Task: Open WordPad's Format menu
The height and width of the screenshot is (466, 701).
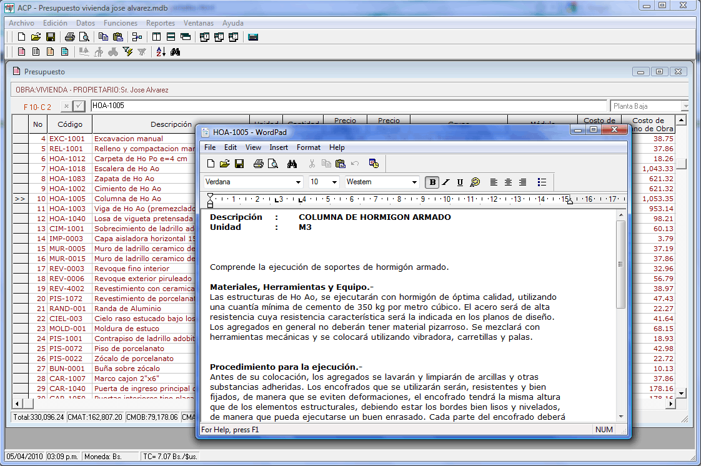Action: [309, 147]
